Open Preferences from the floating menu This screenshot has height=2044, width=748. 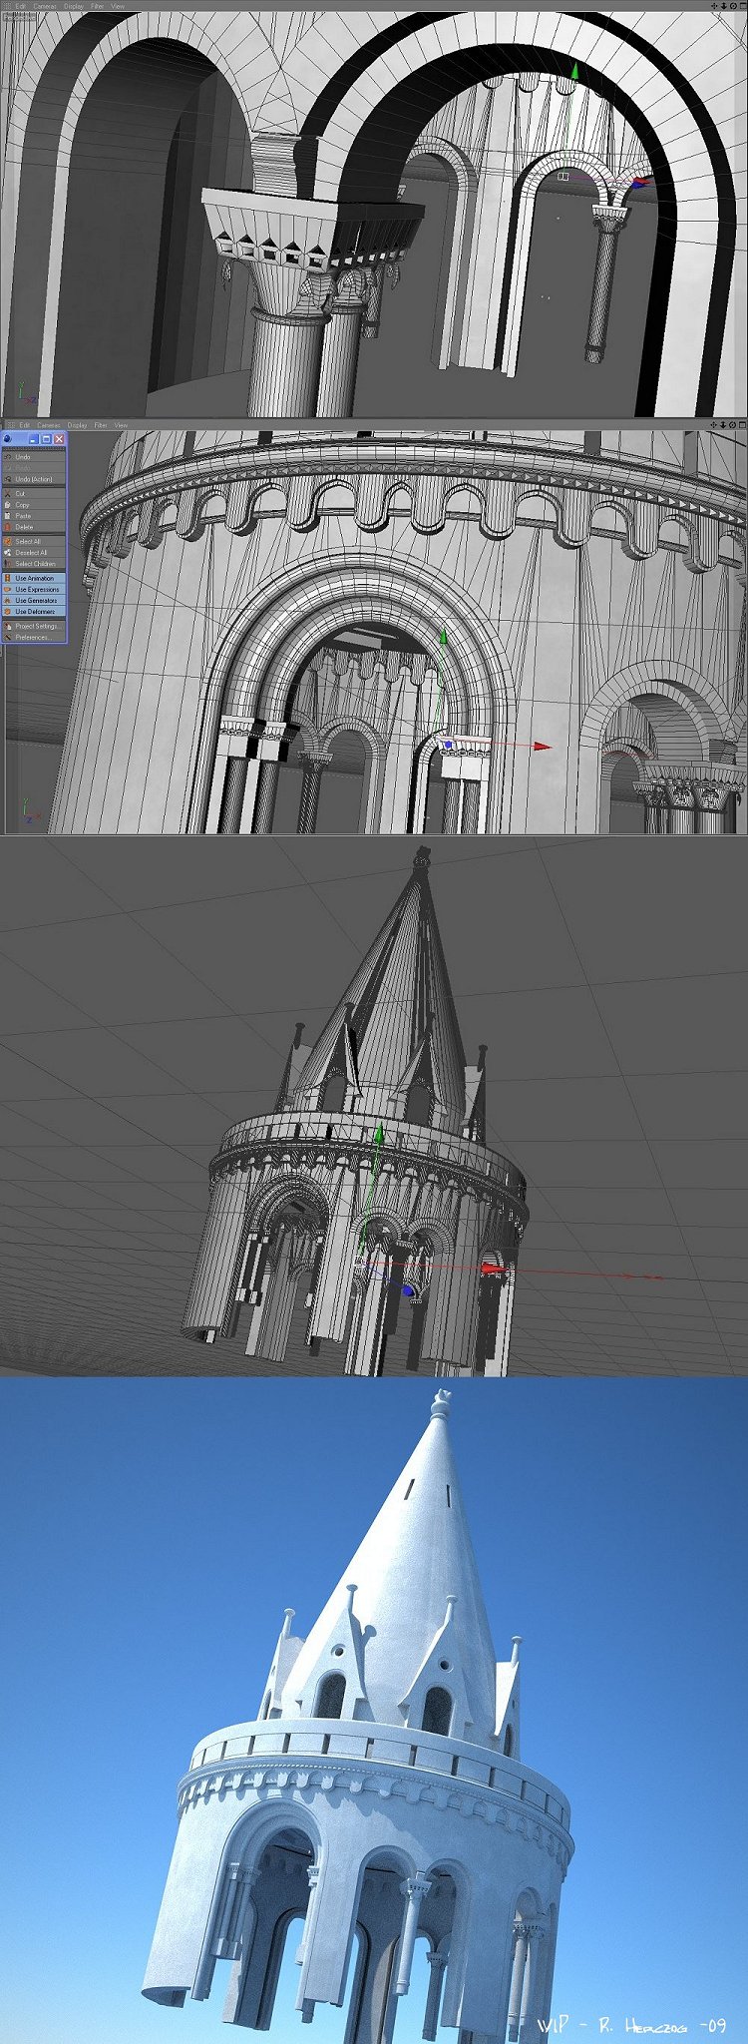tap(32, 637)
